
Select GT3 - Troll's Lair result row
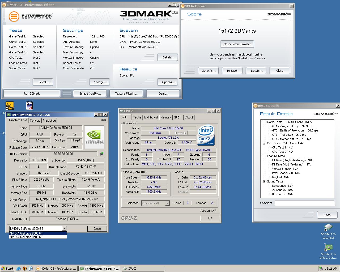pyautogui.click(x=289, y=135)
